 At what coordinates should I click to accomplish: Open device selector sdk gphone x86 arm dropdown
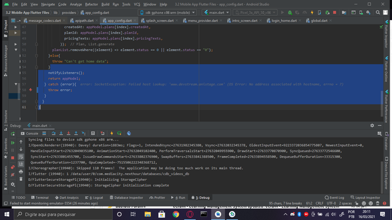pyautogui.click(x=167, y=12)
